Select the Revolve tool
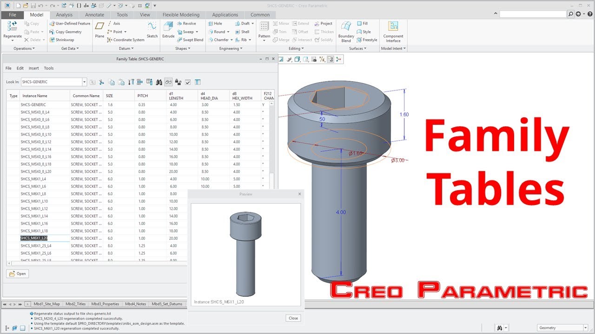This screenshot has height=334, width=595. (x=186, y=23)
